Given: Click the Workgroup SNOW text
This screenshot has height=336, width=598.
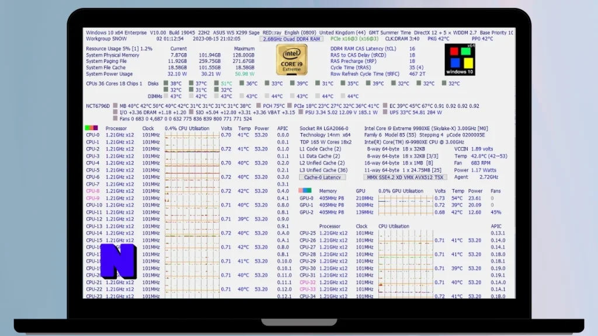Looking at the screenshot, I should click(x=106, y=39).
